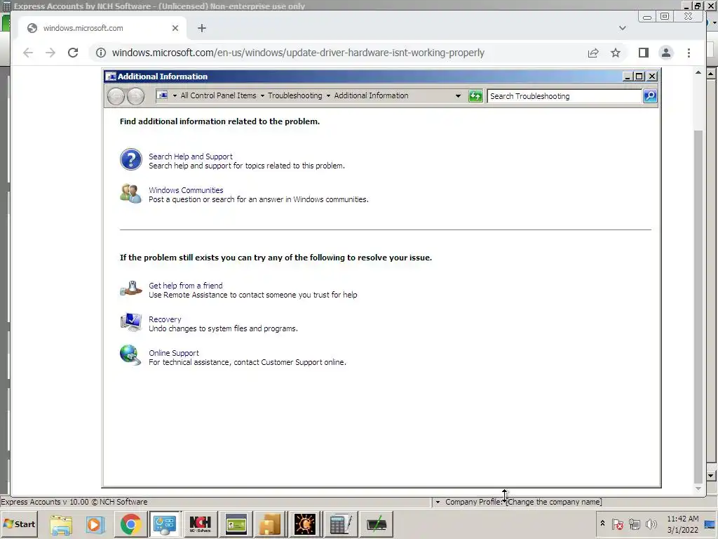The height and width of the screenshot is (539, 718).
Task: Close the windows.microsoft.com tab
Action: [175, 28]
